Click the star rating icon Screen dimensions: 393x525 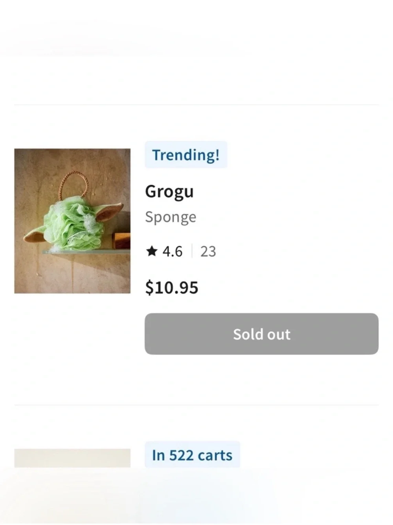151,251
